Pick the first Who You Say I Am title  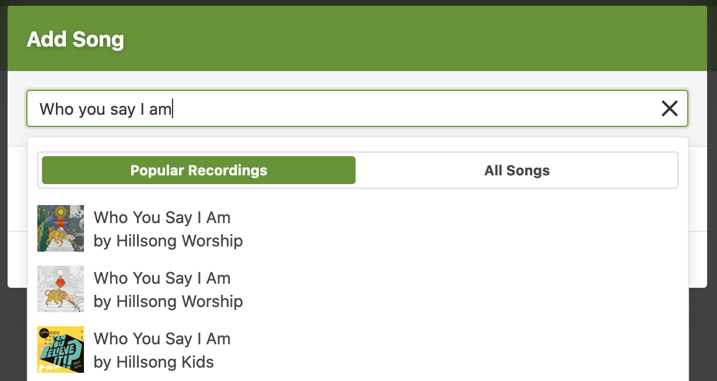[162, 217]
